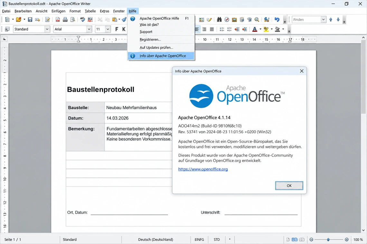Image resolution: width=367 pixels, height=244 pixels.
Task: Open the Styles and Formatting icon
Action: (7, 29)
